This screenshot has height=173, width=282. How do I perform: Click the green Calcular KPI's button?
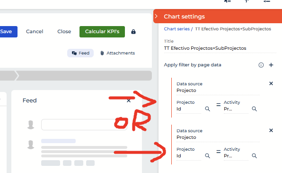pos(102,32)
